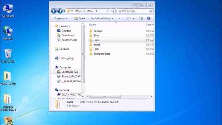
Task: Show hidden path with « breadcrumb chevron
Action: (x=72, y=11)
